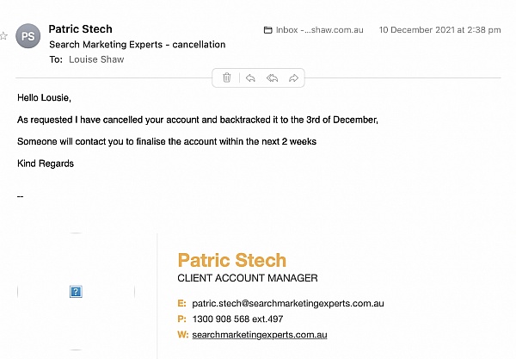
Task: Click the patric.stech email address
Action: pyautogui.click(x=288, y=303)
